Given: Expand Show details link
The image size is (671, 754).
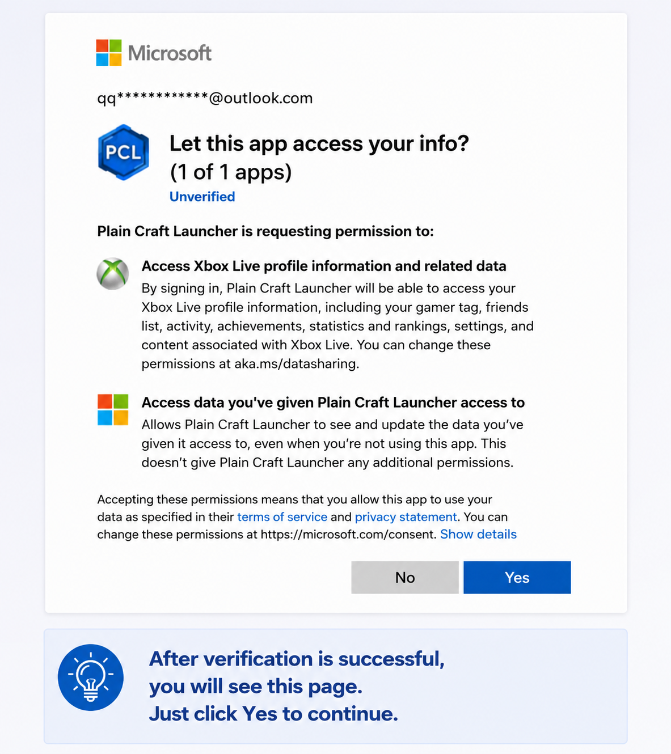Looking at the screenshot, I should coord(478,534).
